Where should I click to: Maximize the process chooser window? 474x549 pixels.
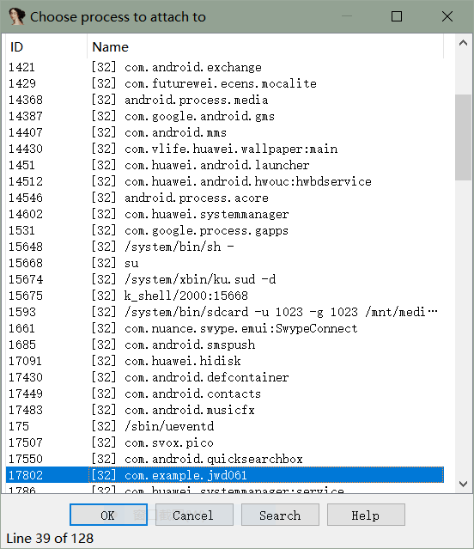[397, 16]
